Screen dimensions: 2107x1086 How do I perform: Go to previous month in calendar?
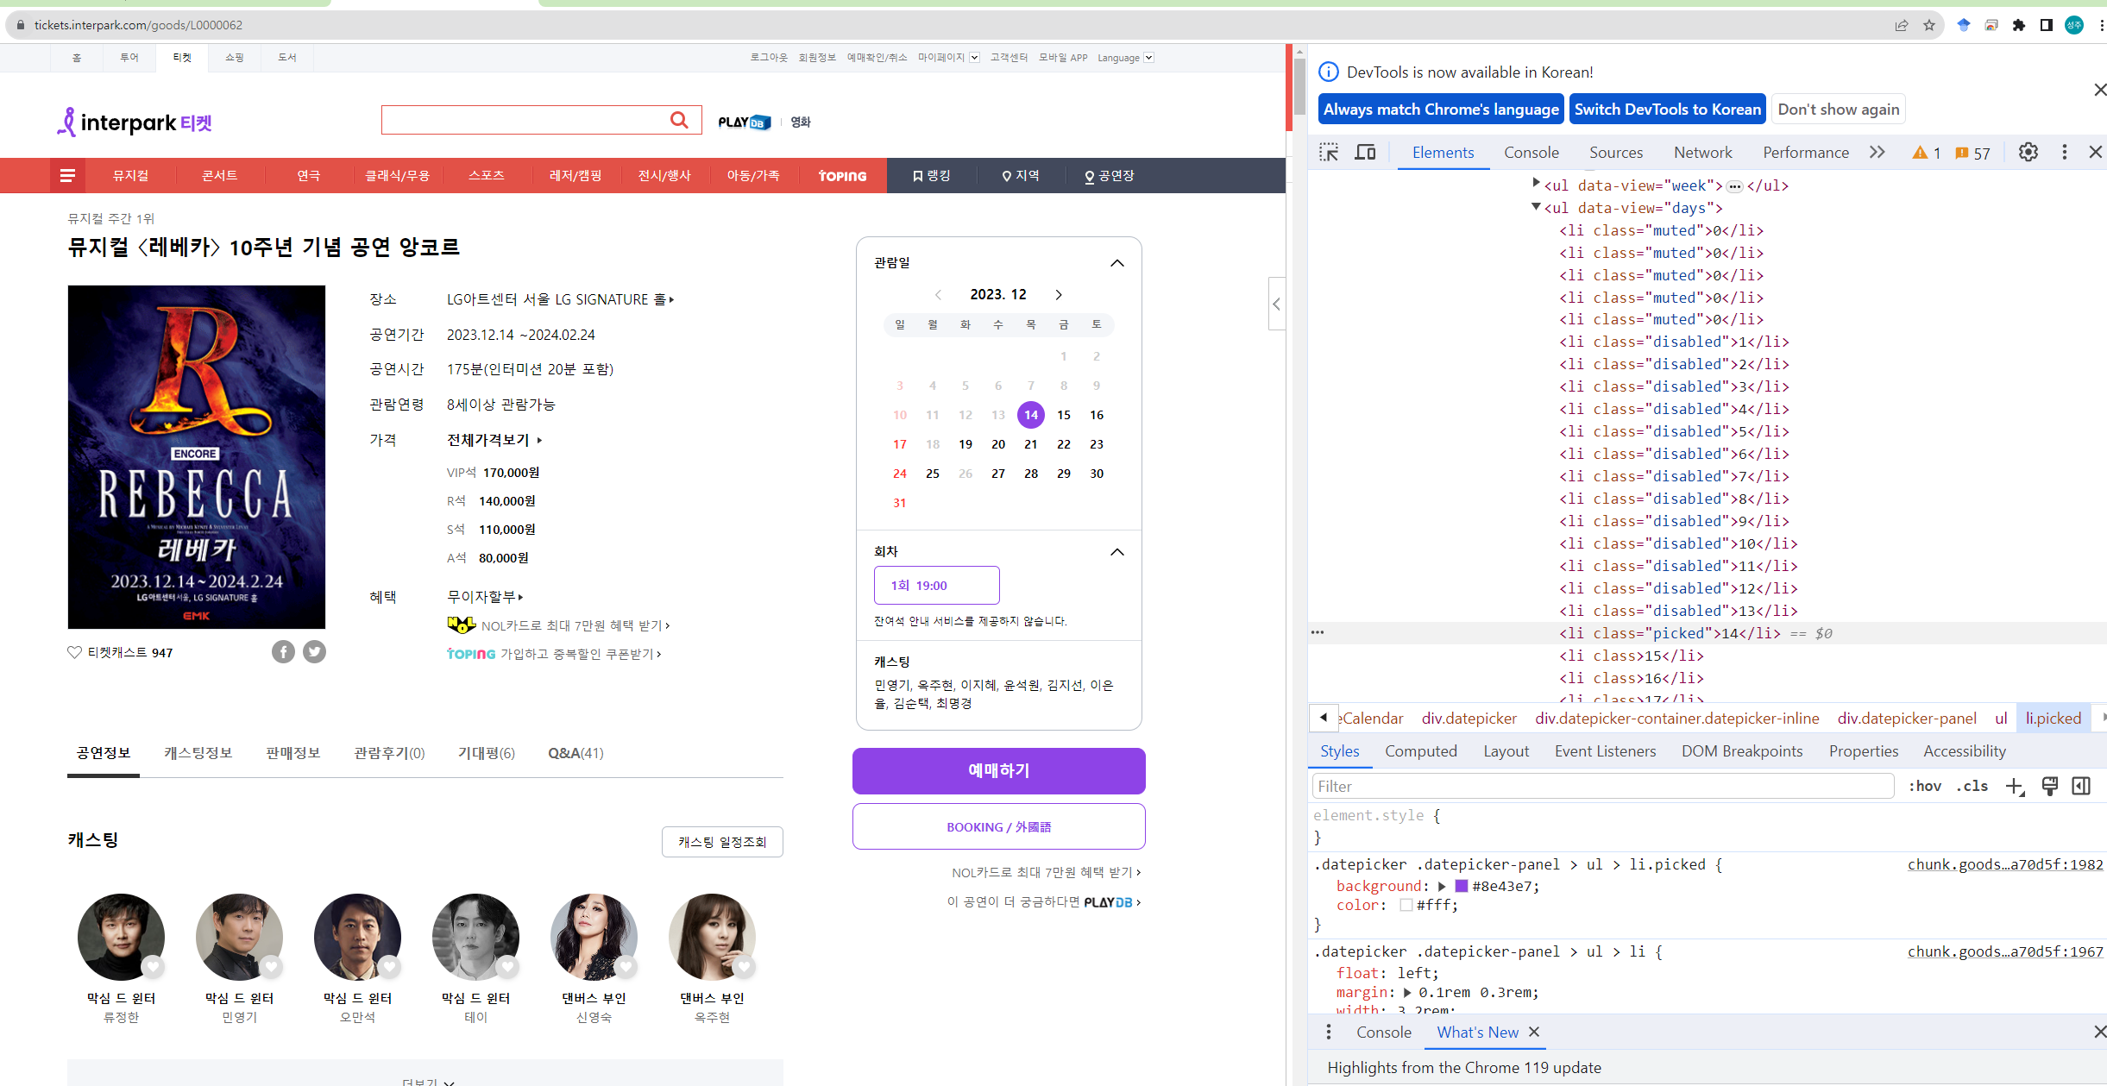point(938,295)
